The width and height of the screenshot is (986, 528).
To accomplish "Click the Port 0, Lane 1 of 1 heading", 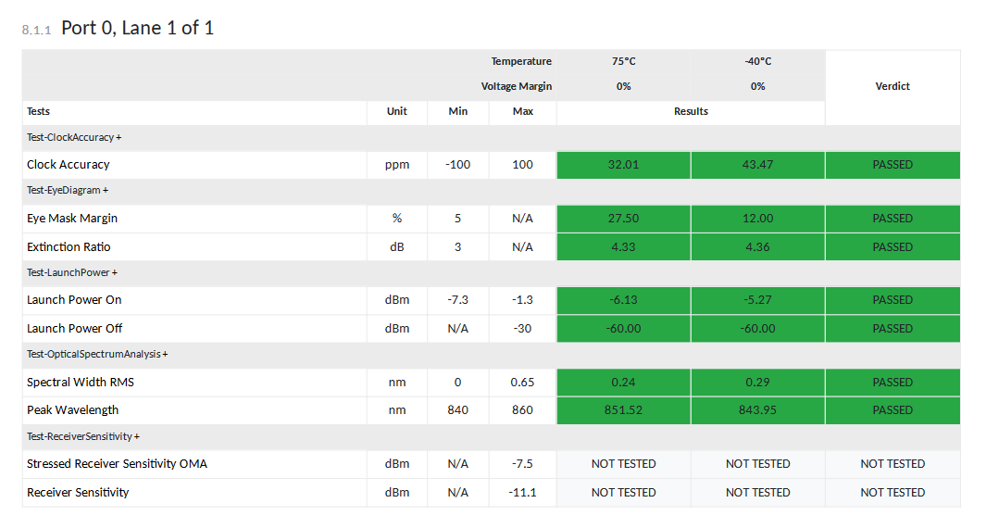I will click(137, 28).
